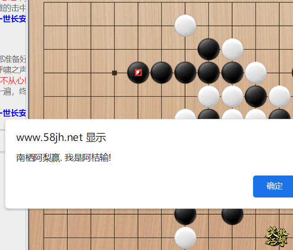The image size is (293, 250).
Task: Click the black stone above the five-in-a-row
Action: tap(209, 49)
